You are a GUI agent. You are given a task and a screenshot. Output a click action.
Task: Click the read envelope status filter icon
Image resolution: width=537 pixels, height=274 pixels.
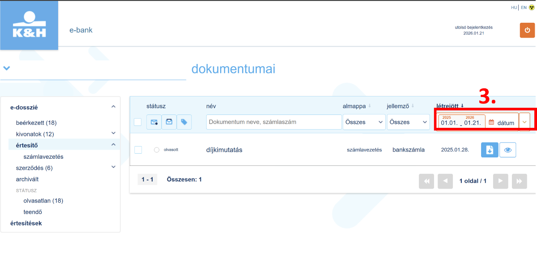tap(169, 122)
